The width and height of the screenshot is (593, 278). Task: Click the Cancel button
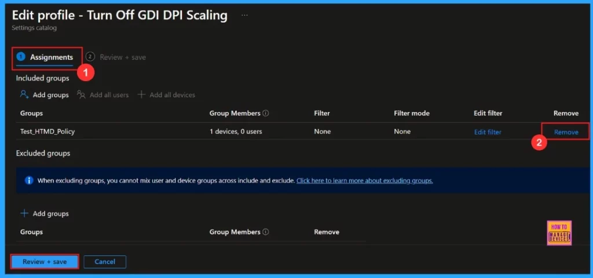click(x=105, y=262)
